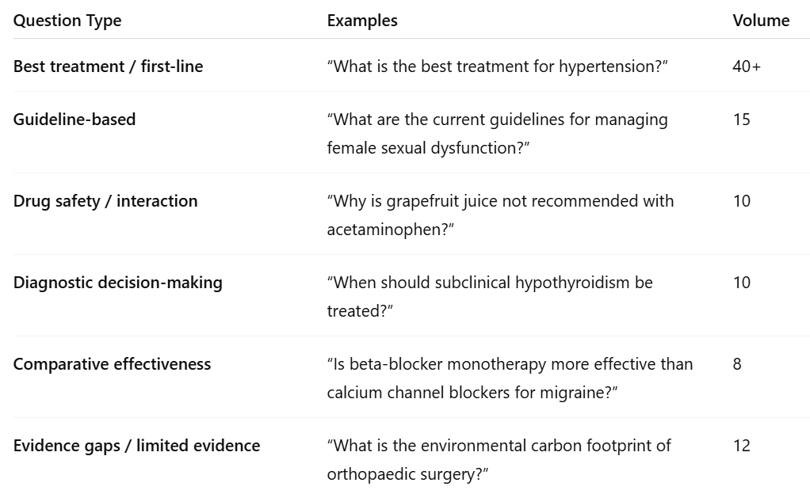Image resolution: width=810 pixels, height=494 pixels.
Task: Click the Drug safety row volume value
Action: click(742, 201)
